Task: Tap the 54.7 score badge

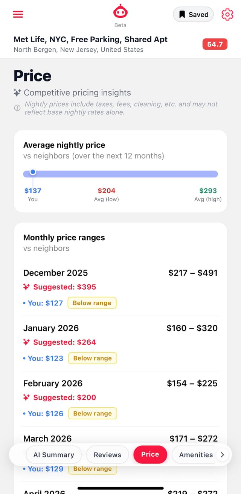Action: tap(215, 44)
